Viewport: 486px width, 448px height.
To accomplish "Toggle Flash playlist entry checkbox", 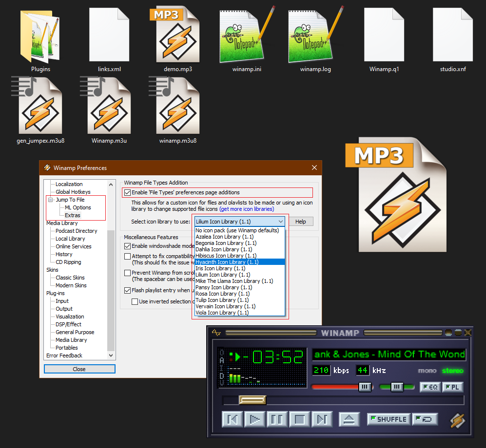I will click(x=127, y=290).
